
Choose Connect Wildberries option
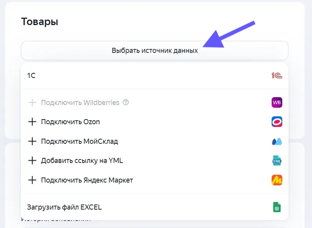tap(155, 103)
